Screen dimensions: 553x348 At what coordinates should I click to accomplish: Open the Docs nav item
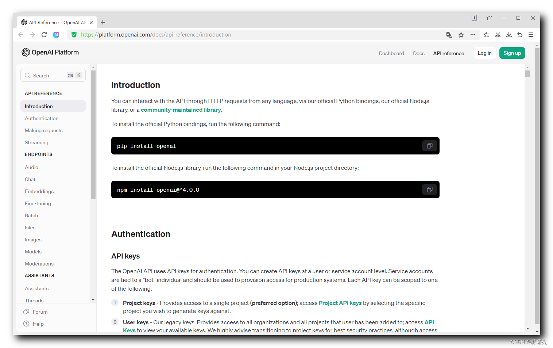point(419,53)
